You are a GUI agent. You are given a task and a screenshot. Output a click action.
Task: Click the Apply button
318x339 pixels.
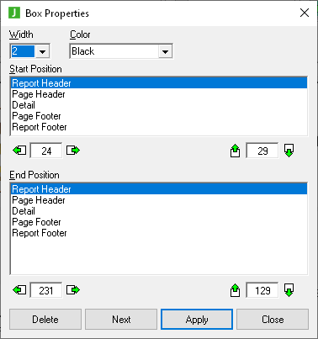(x=197, y=320)
